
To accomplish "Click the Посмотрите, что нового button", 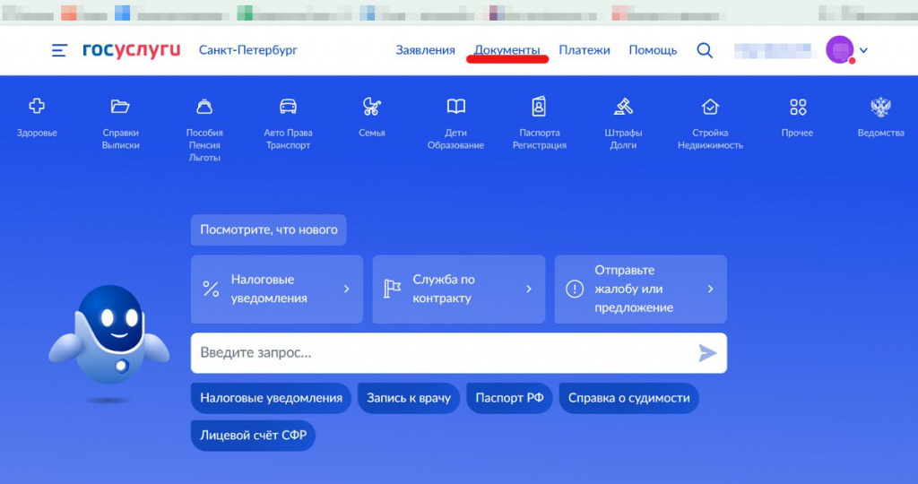I will pos(269,230).
